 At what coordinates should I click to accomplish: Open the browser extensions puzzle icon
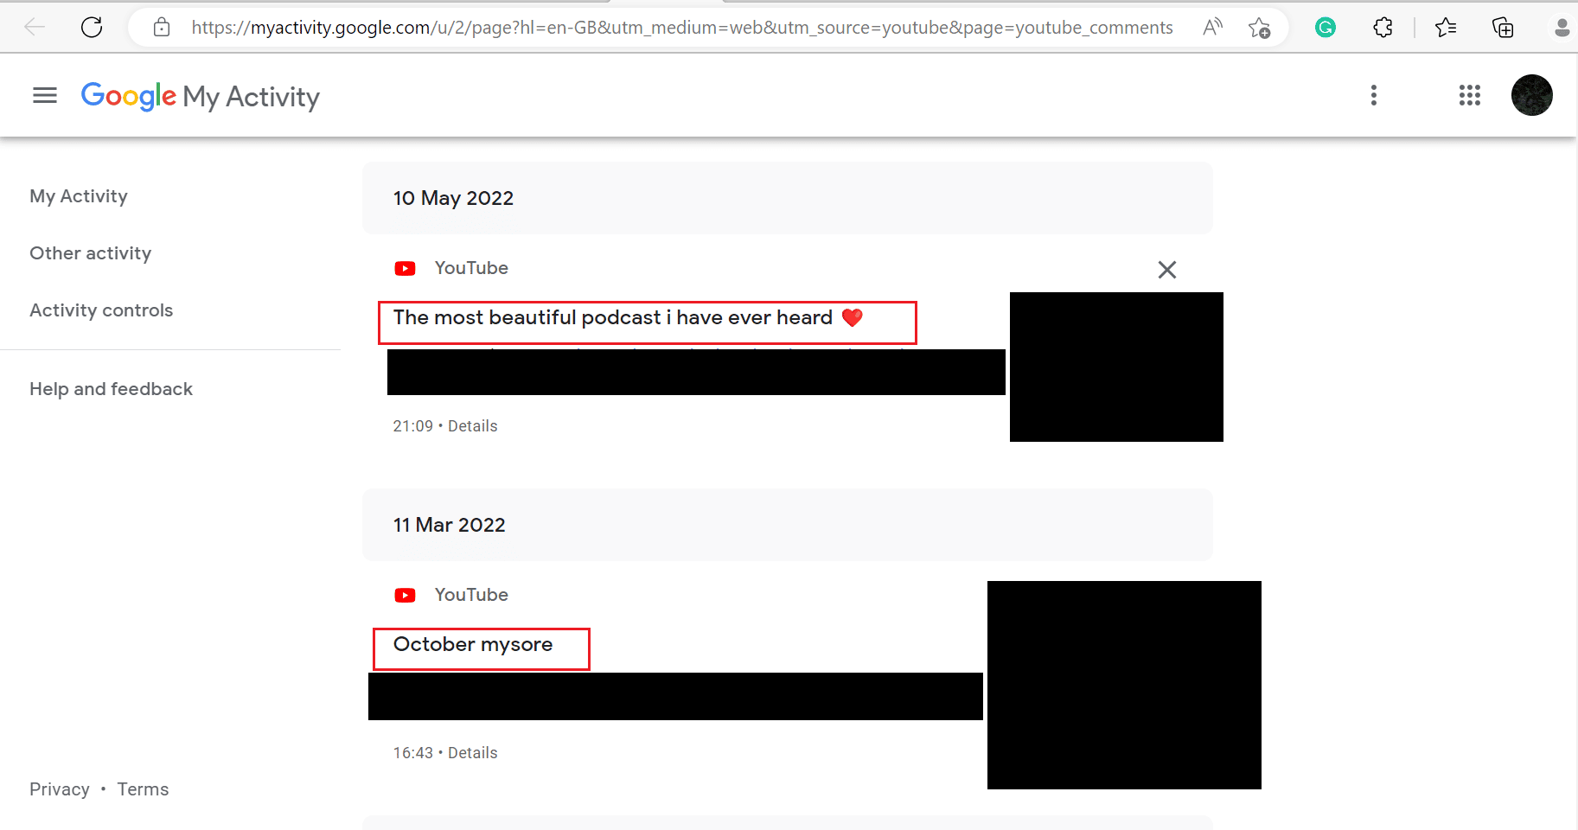(x=1383, y=28)
